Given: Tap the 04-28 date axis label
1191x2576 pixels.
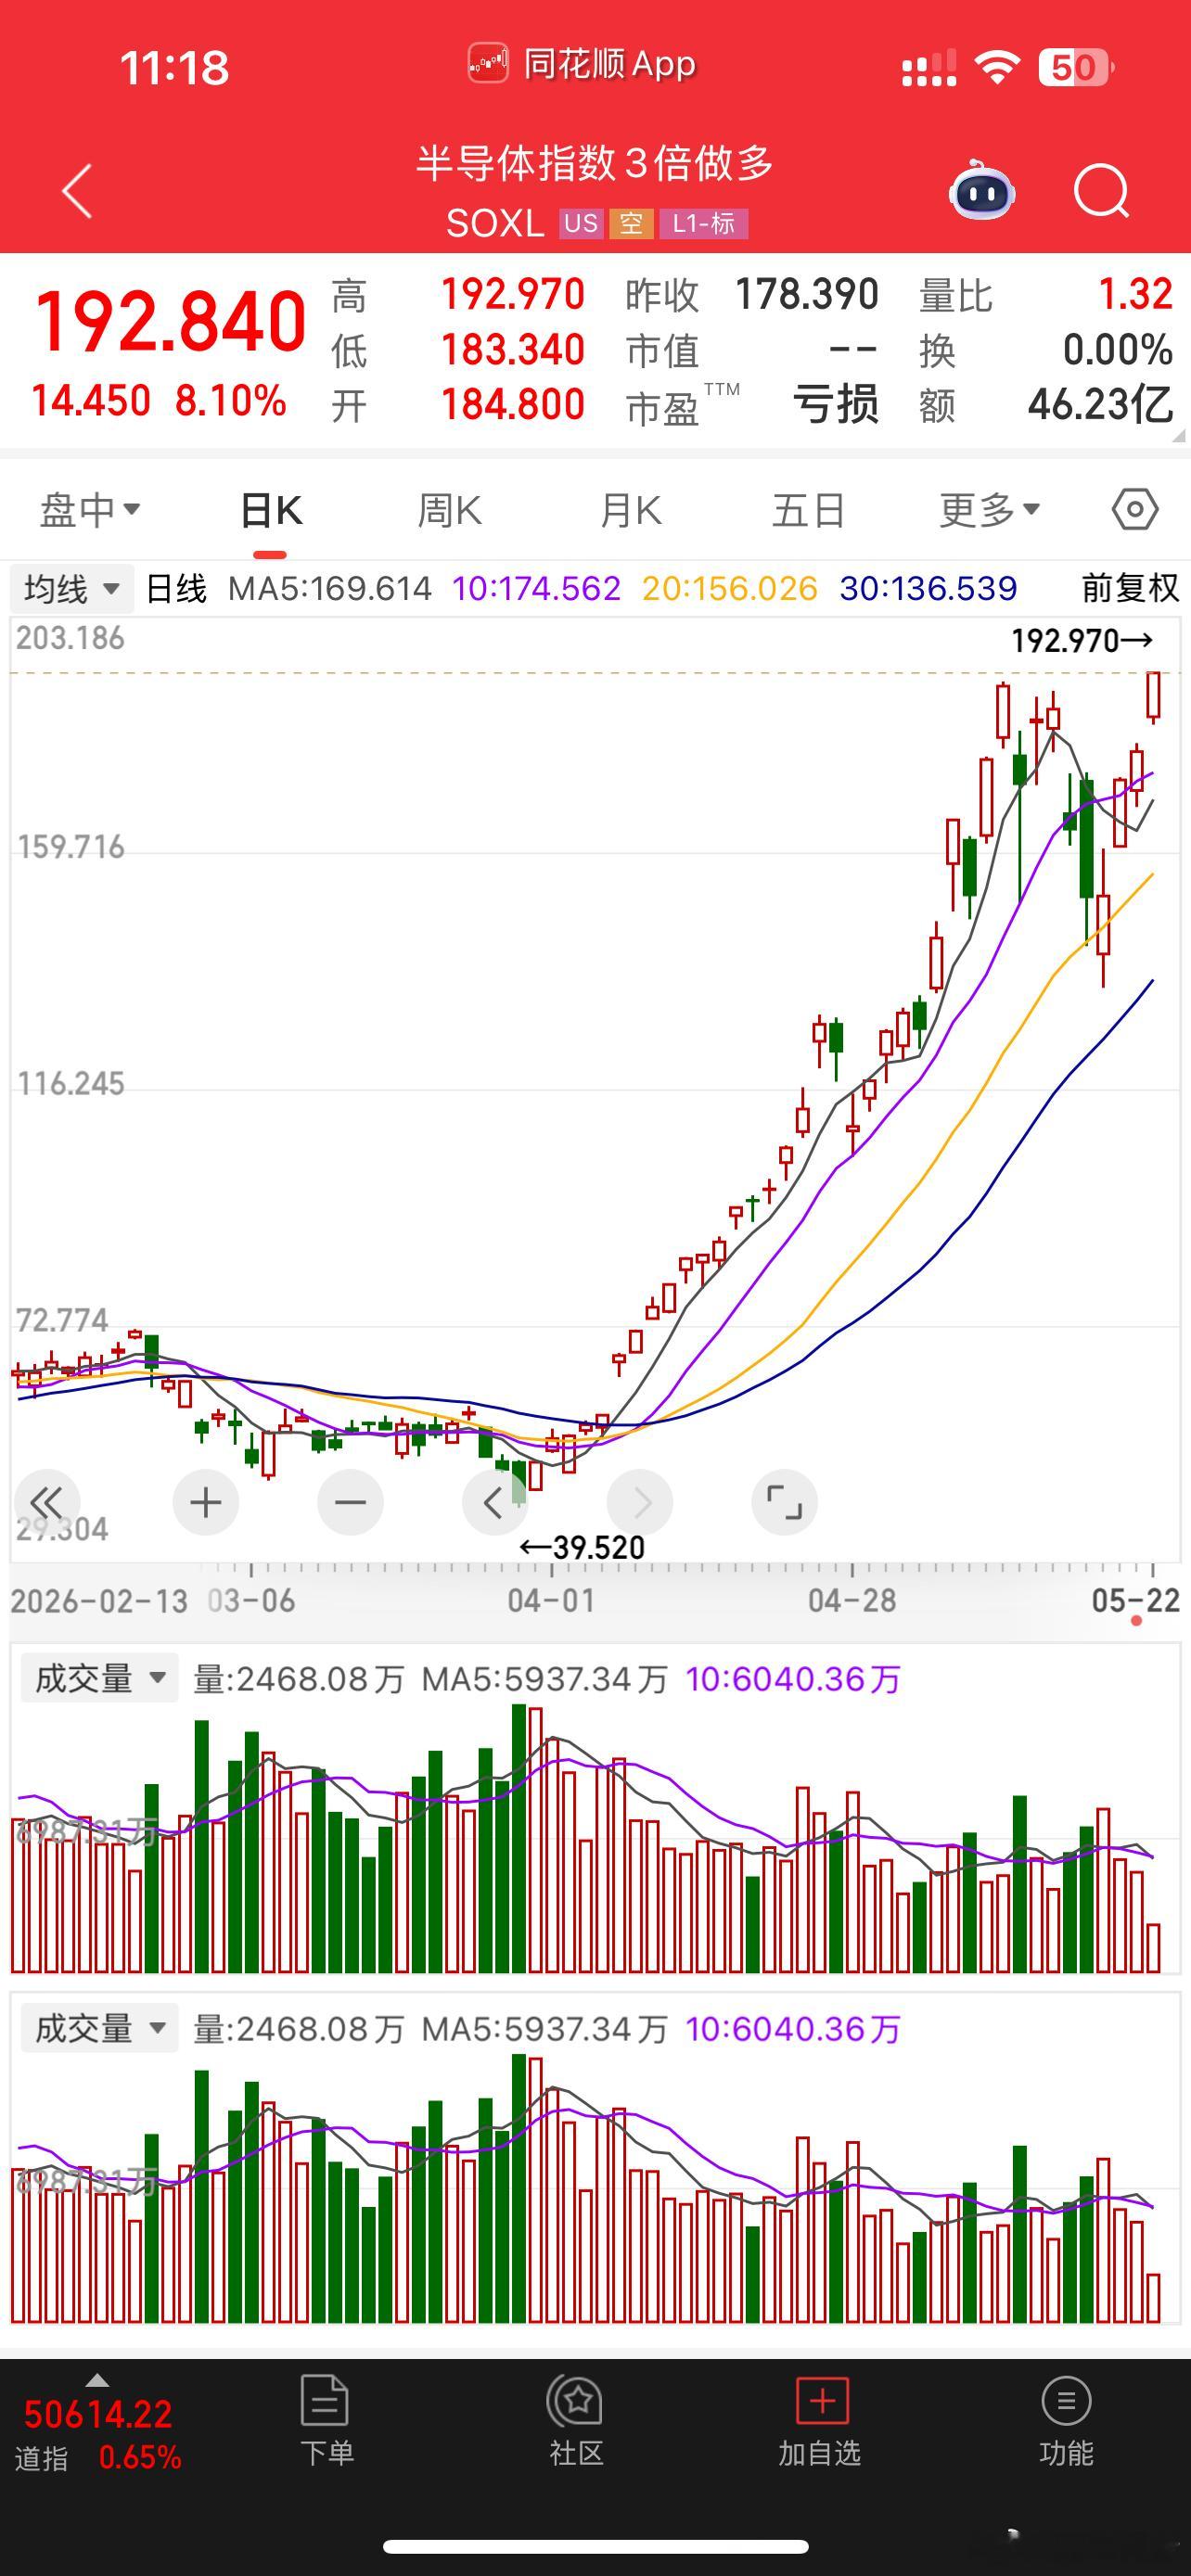Looking at the screenshot, I should [x=852, y=1600].
